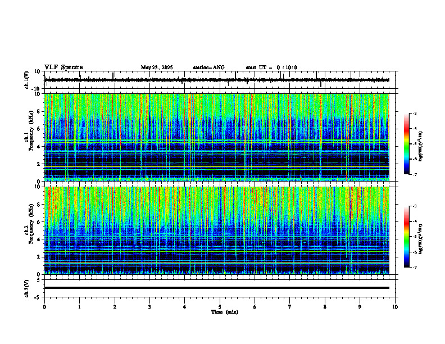Click the ch.2 frequency tick label "4"
Image resolution: width=445 pixels, height=344 pixels.
39,239
